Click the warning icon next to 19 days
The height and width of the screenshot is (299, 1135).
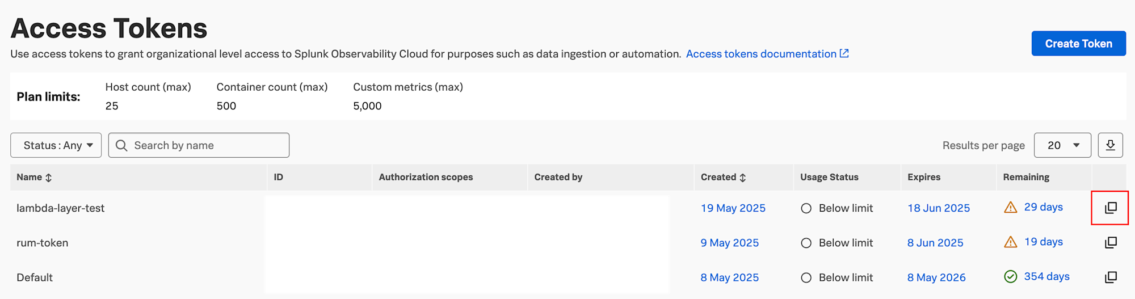click(1011, 242)
